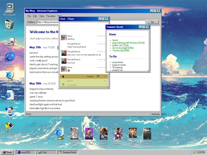Click the "May 30th" post heading
Screen dimensions: 207x155
(x=35, y=83)
